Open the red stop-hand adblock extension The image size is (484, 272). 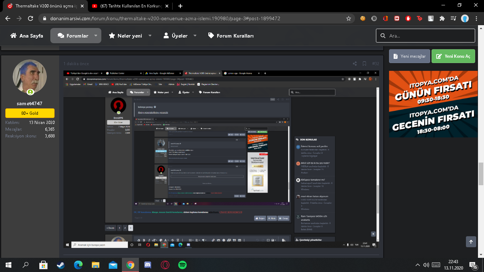pyautogui.click(x=408, y=18)
